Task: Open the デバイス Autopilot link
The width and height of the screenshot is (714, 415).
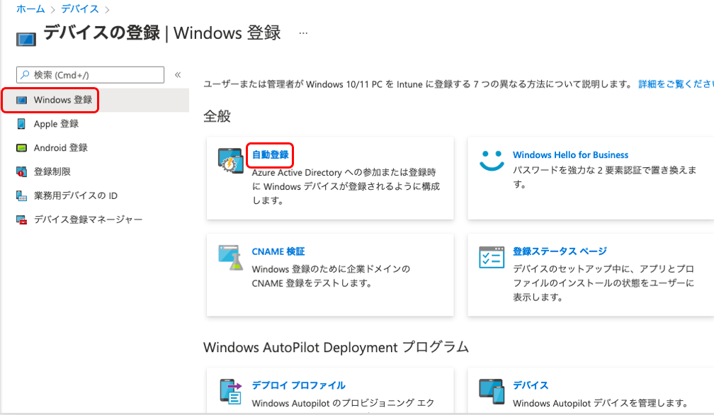Action: click(x=531, y=385)
